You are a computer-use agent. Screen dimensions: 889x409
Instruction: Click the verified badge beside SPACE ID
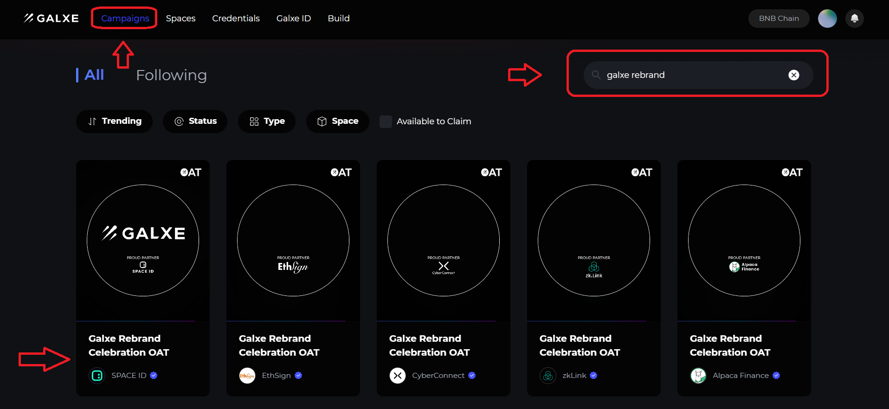(x=154, y=376)
